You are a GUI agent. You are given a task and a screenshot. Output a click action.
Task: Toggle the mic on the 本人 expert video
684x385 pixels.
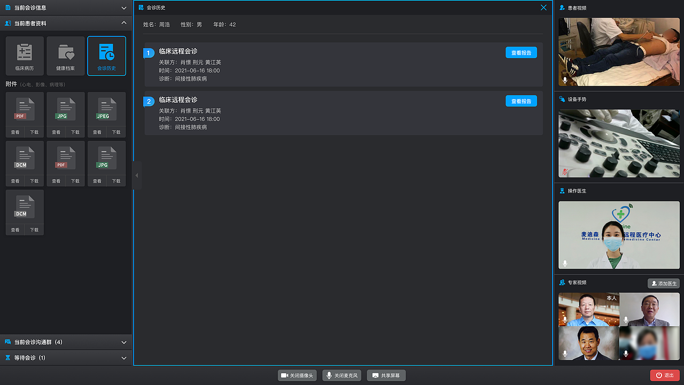[565, 320]
